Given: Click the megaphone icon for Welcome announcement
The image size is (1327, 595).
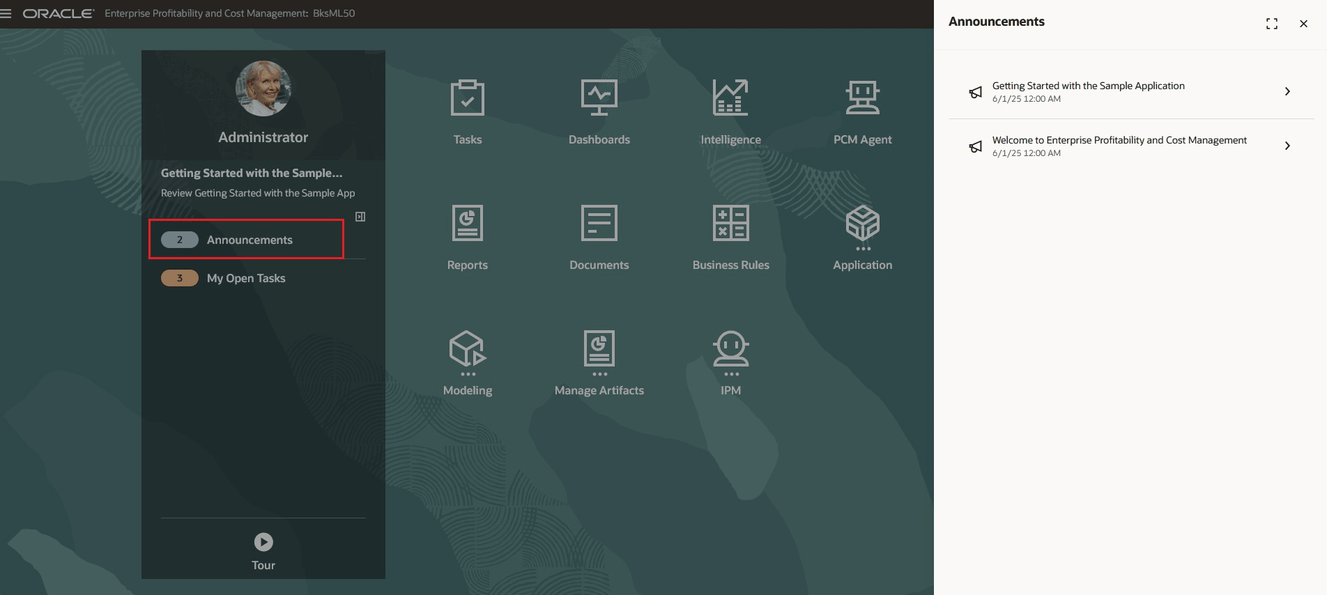Looking at the screenshot, I should 976,146.
